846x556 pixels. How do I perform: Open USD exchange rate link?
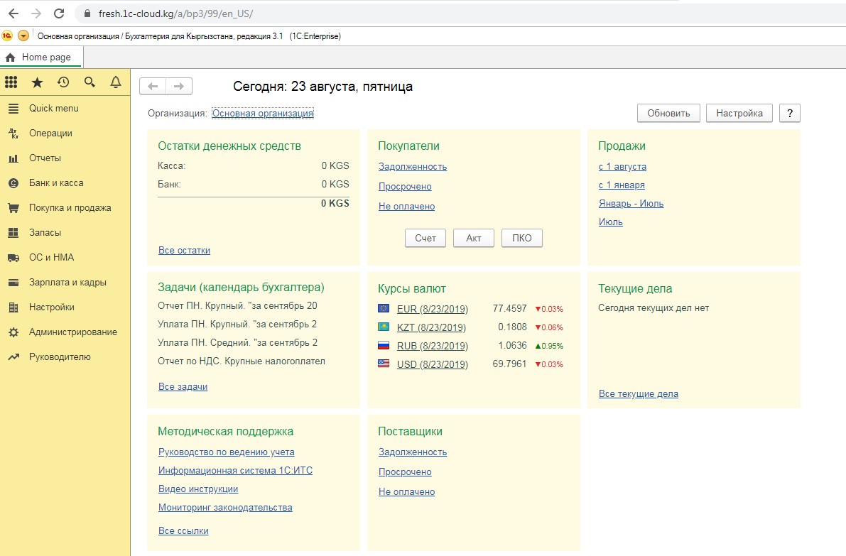tap(432, 365)
